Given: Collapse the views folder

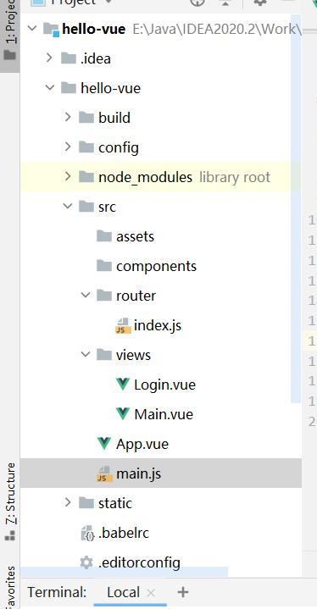Looking at the screenshot, I should click(86, 354).
